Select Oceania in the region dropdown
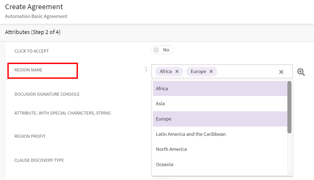Screen dimensions: 314x180 pos(220,164)
